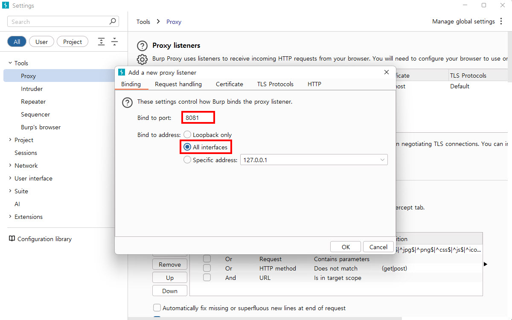Switch to the TLS Protocols tab
This screenshot has height=320, width=512.
point(275,84)
